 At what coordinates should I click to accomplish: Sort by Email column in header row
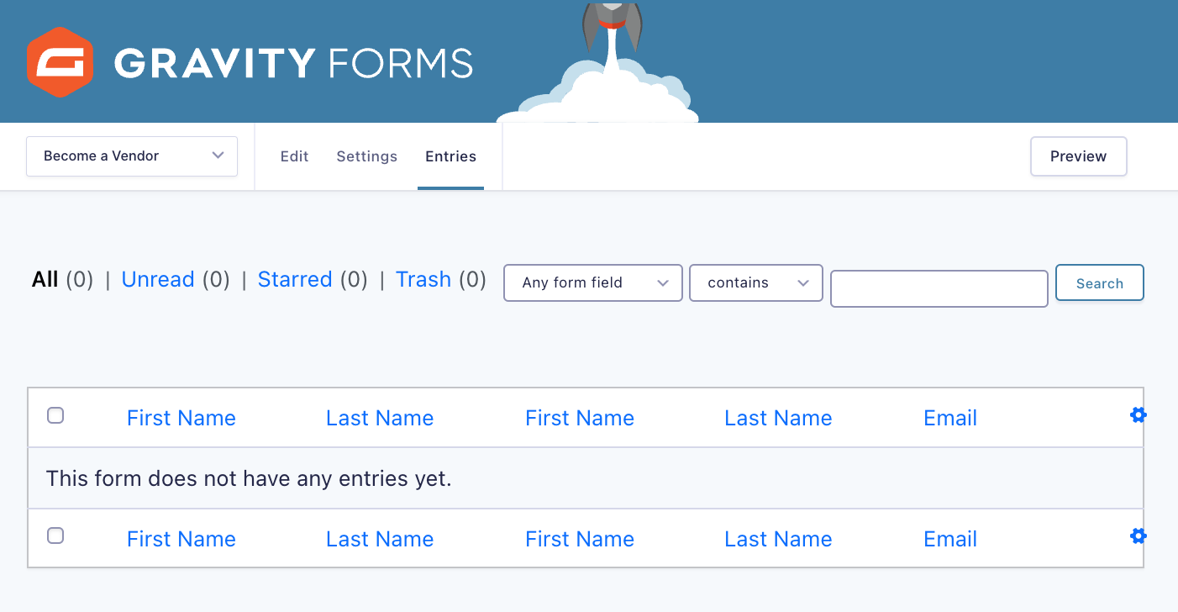(950, 418)
